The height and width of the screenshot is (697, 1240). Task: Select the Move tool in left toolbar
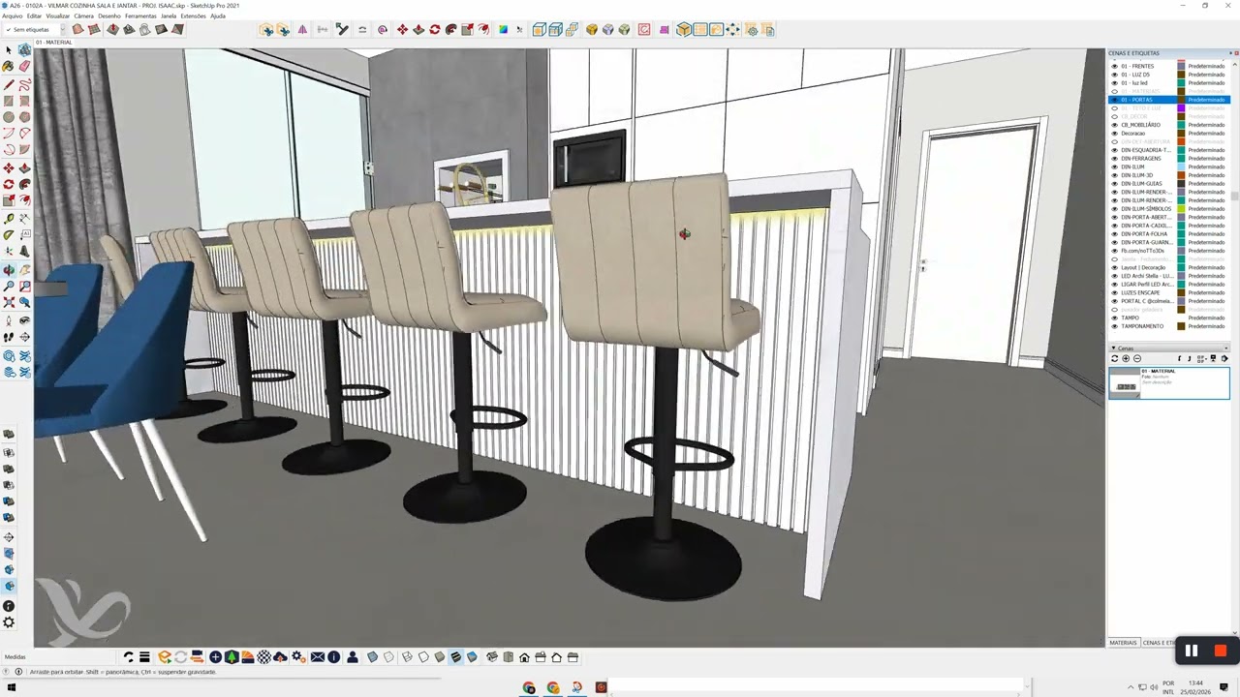(9, 167)
